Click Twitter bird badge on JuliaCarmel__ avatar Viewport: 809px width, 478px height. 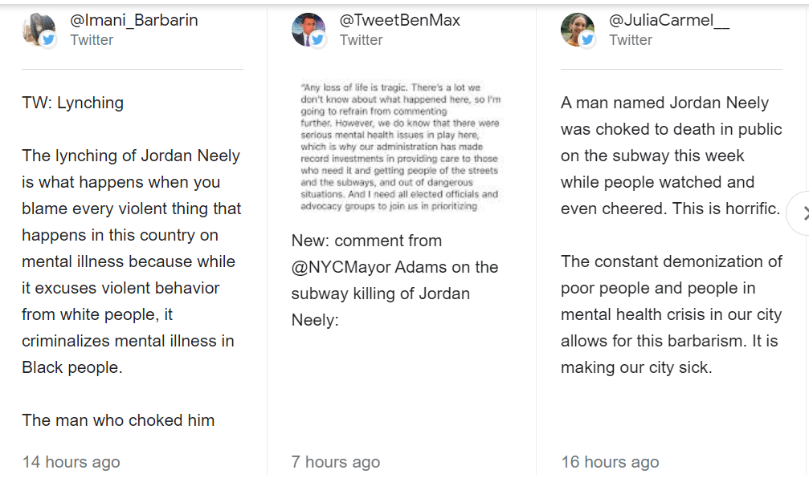[x=587, y=40]
